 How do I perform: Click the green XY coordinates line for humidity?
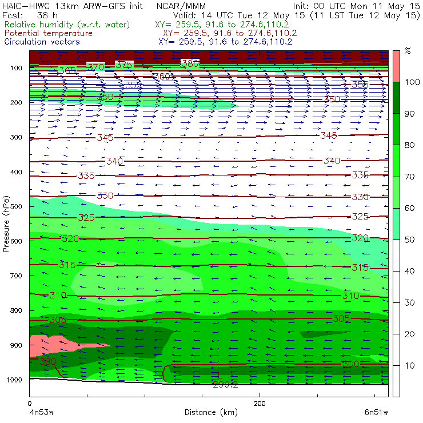coord(222,25)
